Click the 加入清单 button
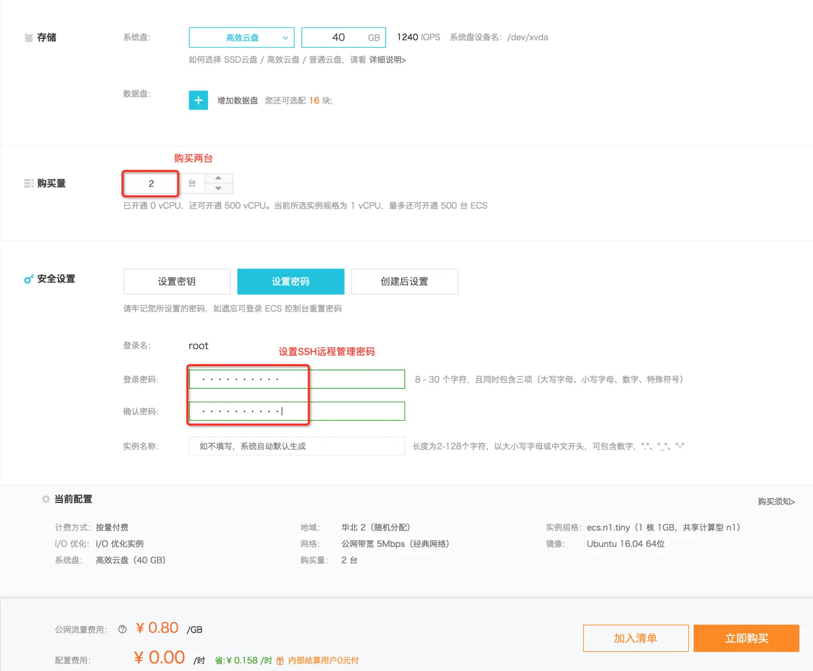The height and width of the screenshot is (671, 813). (636, 638)
